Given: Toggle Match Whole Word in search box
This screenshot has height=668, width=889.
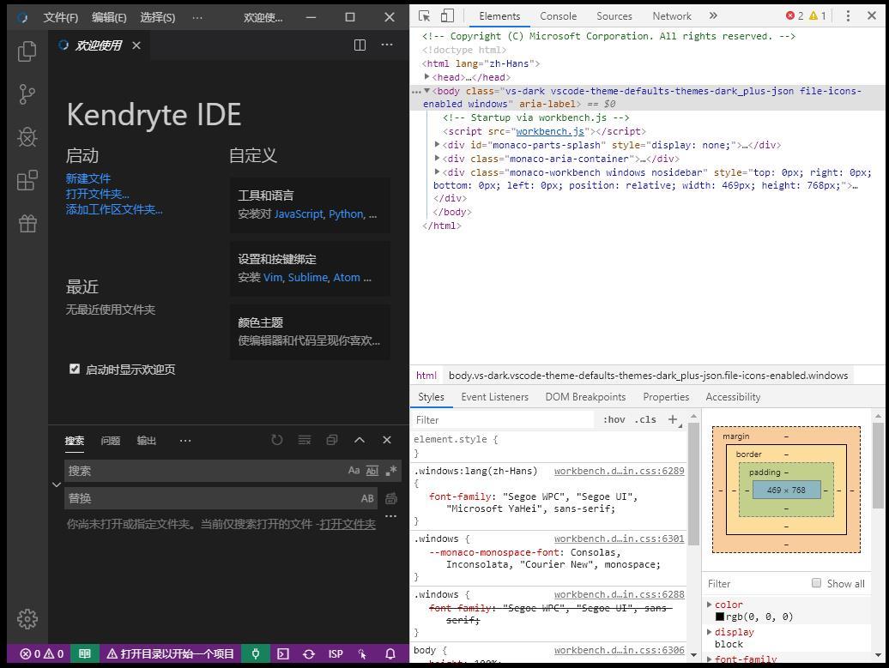Looking at the screenshot, I should tap(372, 470).
